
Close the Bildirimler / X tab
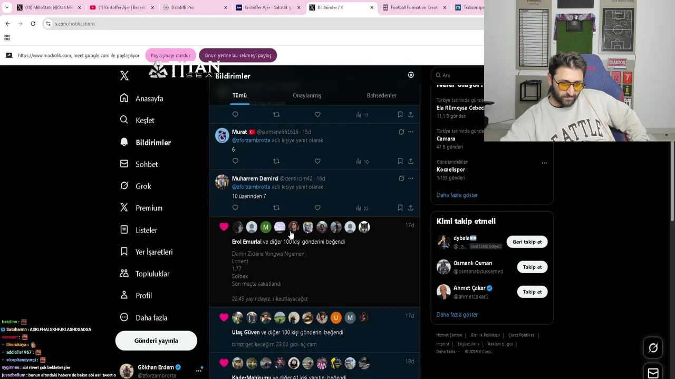tap(372, 7)
